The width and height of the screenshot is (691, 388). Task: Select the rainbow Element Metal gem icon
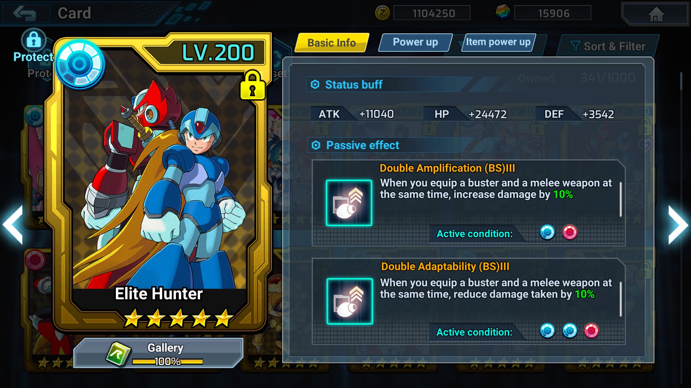[503, 13]
